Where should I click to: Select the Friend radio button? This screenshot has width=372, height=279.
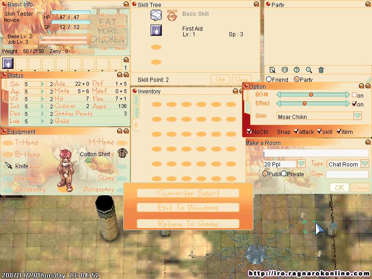tap(269, 79)
